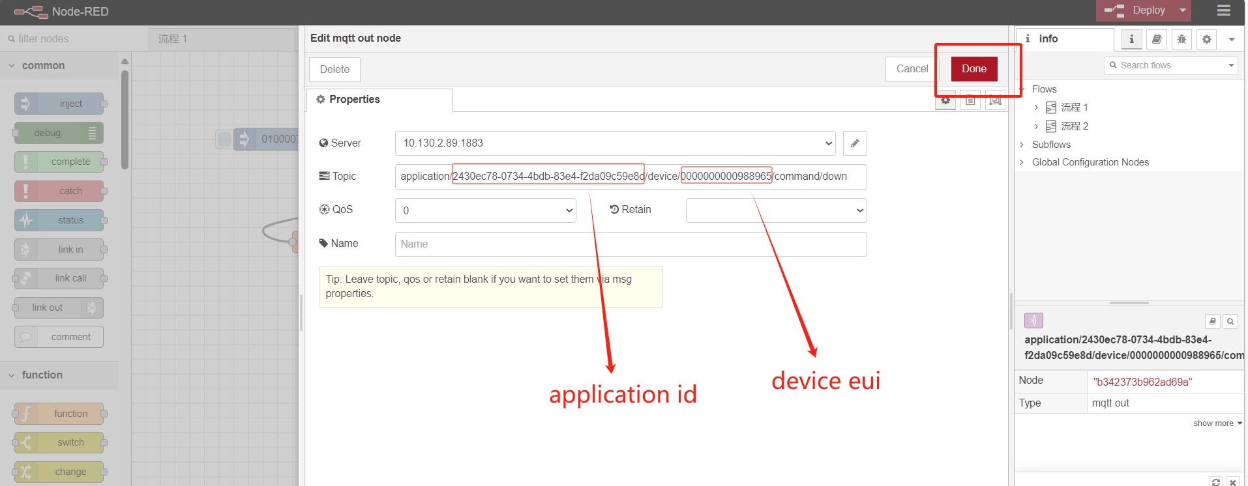Viewport: 1248px width, 486px height.
Task: Open the Search flows options arrow
Action: coord(1232,65)
